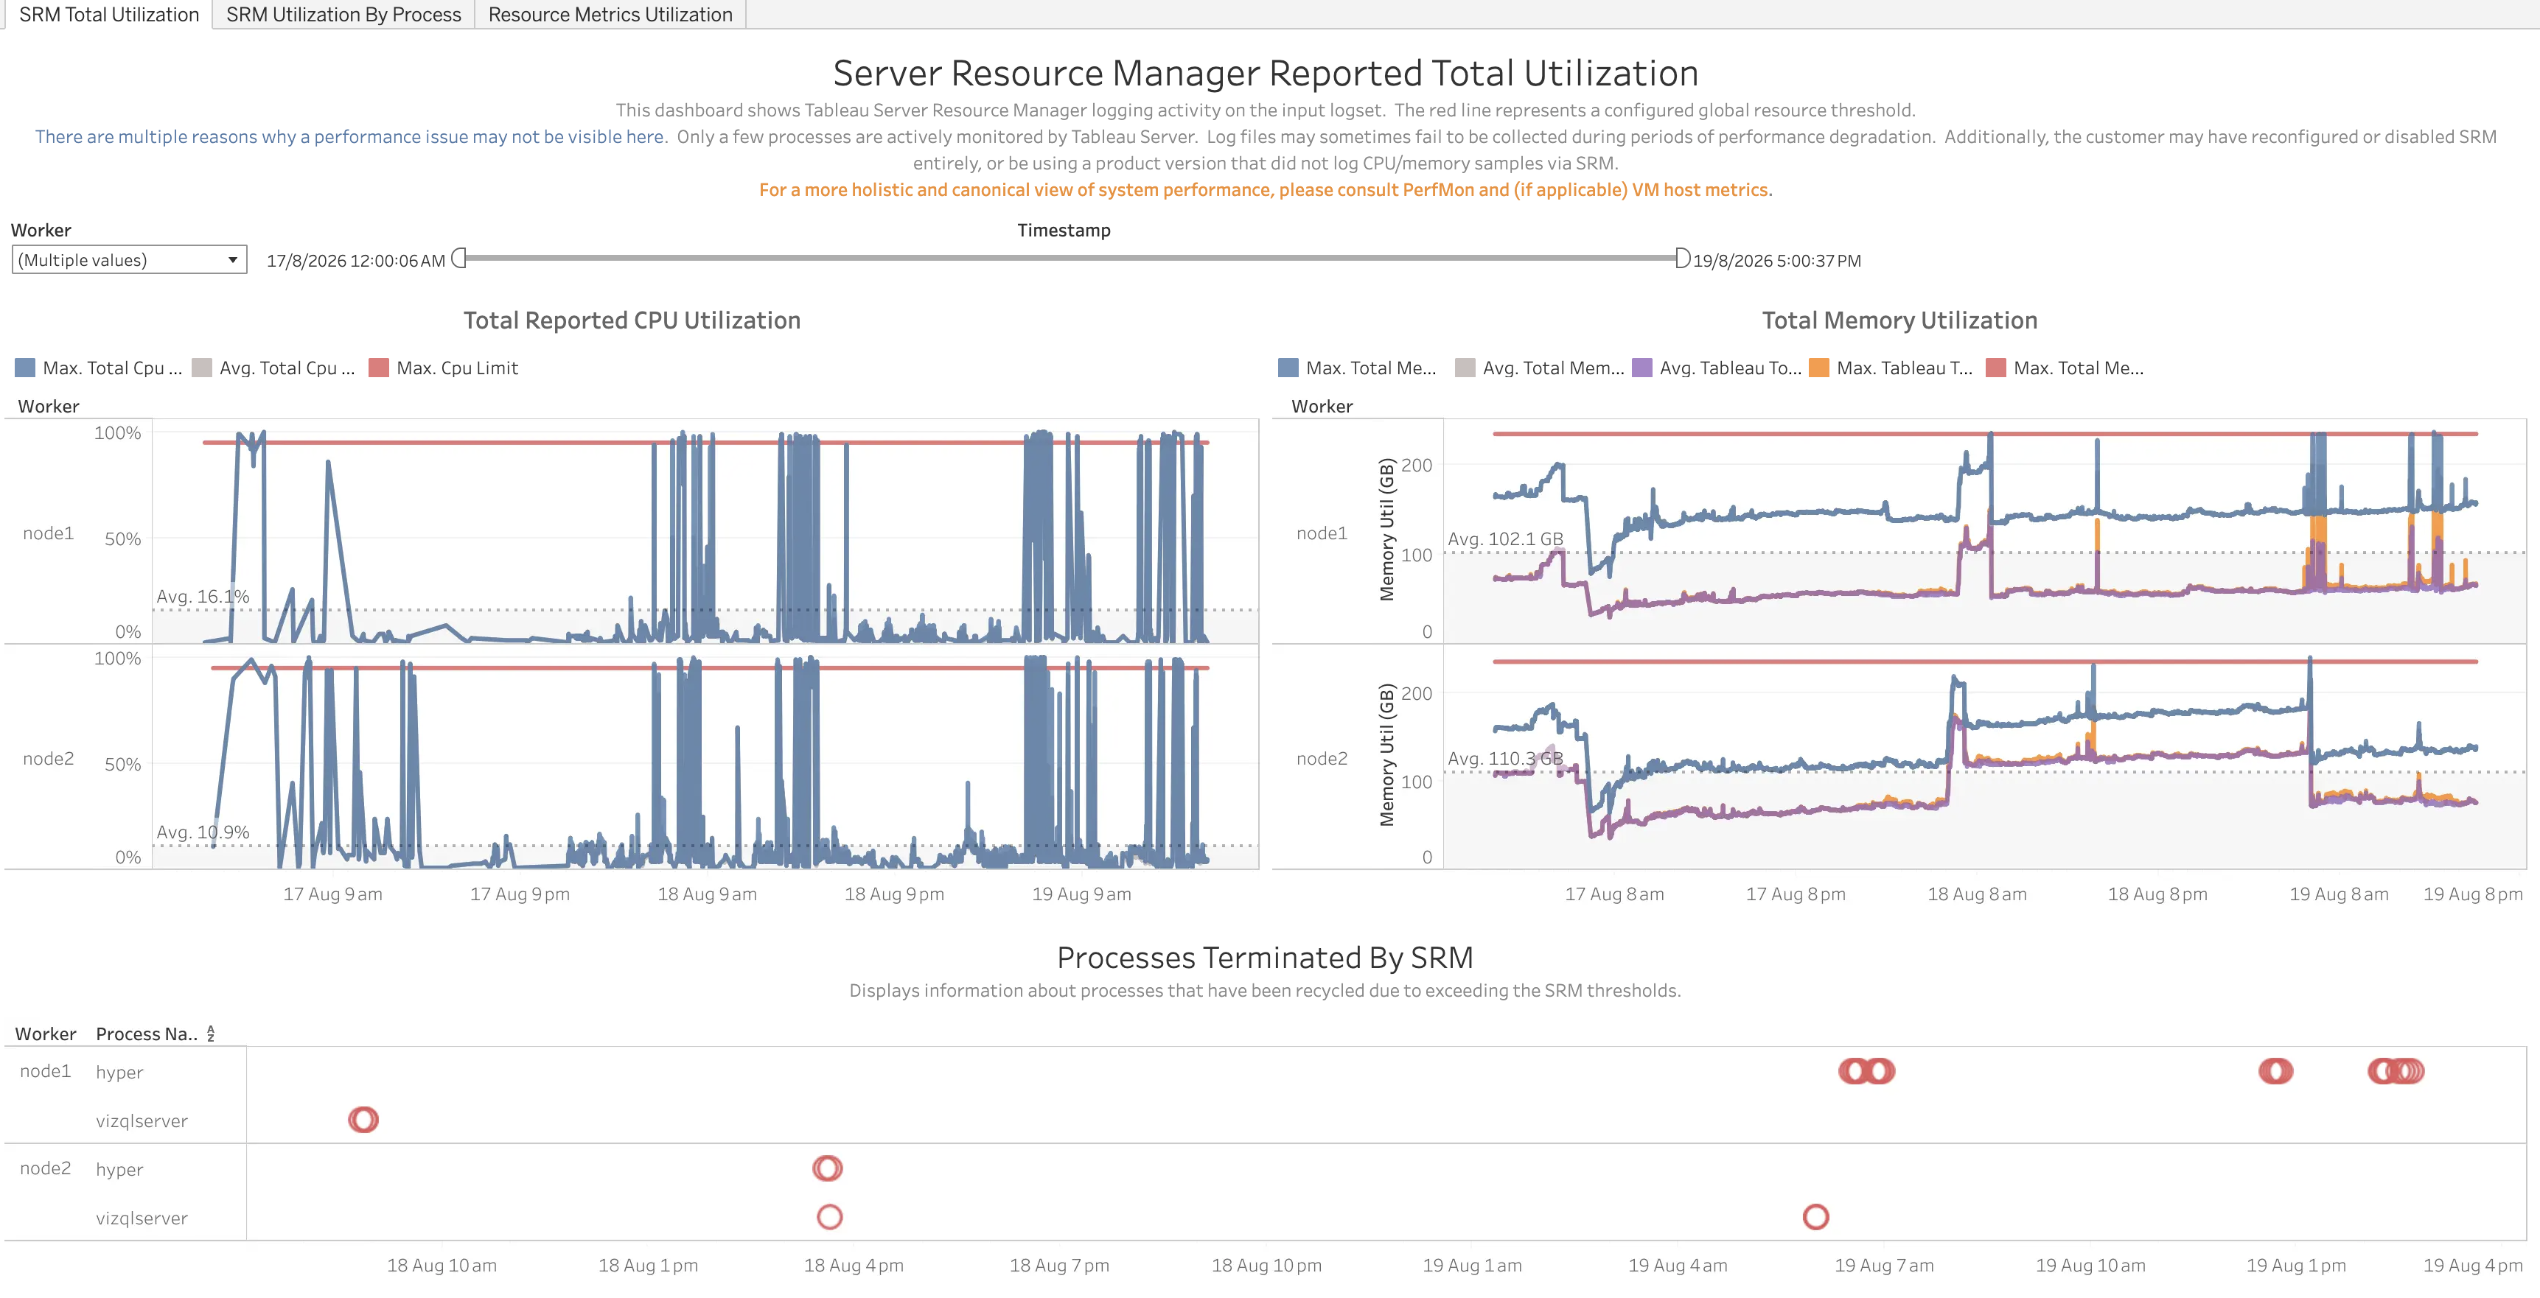The width and height of the screenshot is (2540, 1298).
Task: Click the Avg. Total Mem... legend swatch
Action: tap(1465, 368)
